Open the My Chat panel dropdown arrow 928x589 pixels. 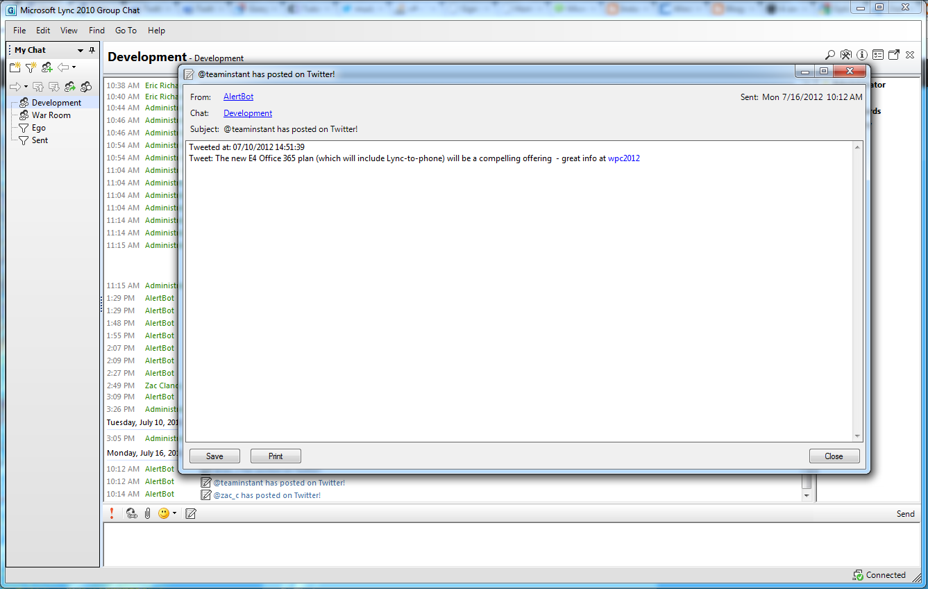tap(81, 50)
